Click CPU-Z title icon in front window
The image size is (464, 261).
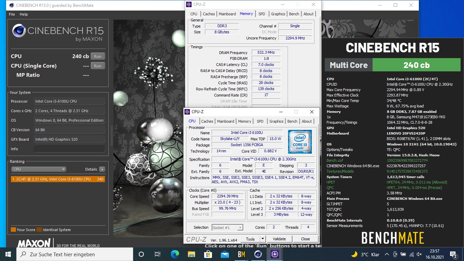pos(187,112)
